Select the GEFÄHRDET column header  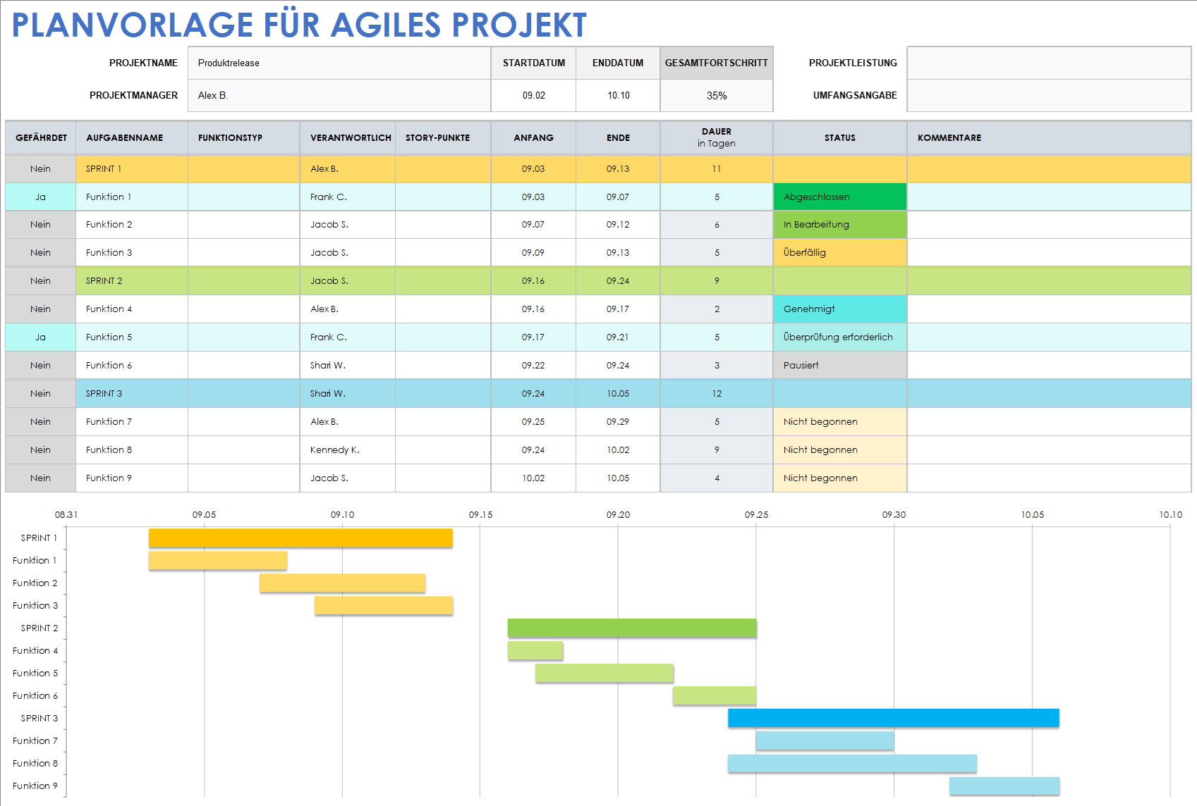pos(41,137)
